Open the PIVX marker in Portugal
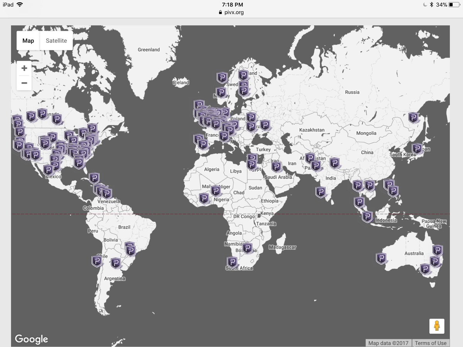Screen dimensions: 463x347 (x=198, y=139)
